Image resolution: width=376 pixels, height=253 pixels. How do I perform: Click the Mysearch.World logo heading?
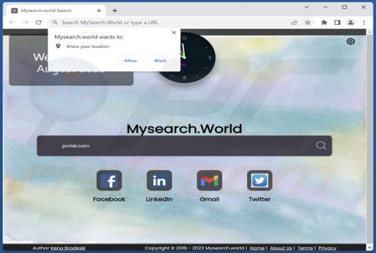[x=184, y=129]
